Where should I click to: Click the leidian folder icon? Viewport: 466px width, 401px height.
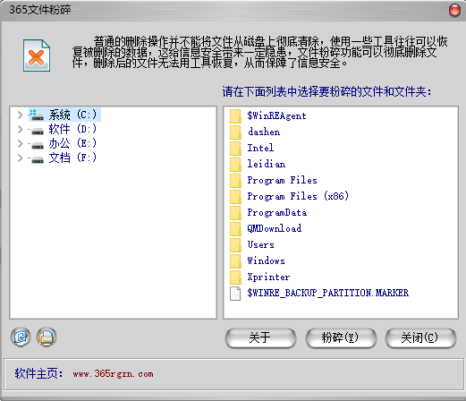coord(235,165)
